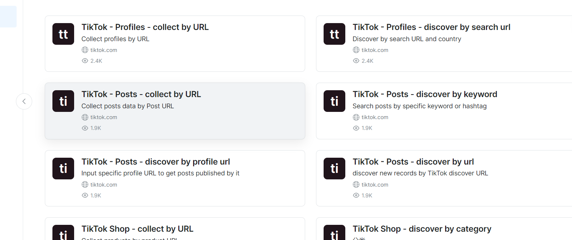Screen dimensions: 572x240
Task: Open TikTok - Posts - discover by keyword
Action: [x=425, y=94]
